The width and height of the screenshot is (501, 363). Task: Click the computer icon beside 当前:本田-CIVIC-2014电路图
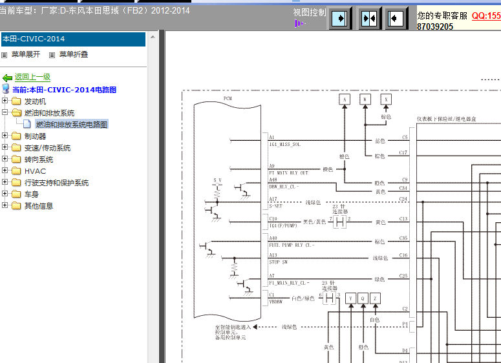[5, 88]
